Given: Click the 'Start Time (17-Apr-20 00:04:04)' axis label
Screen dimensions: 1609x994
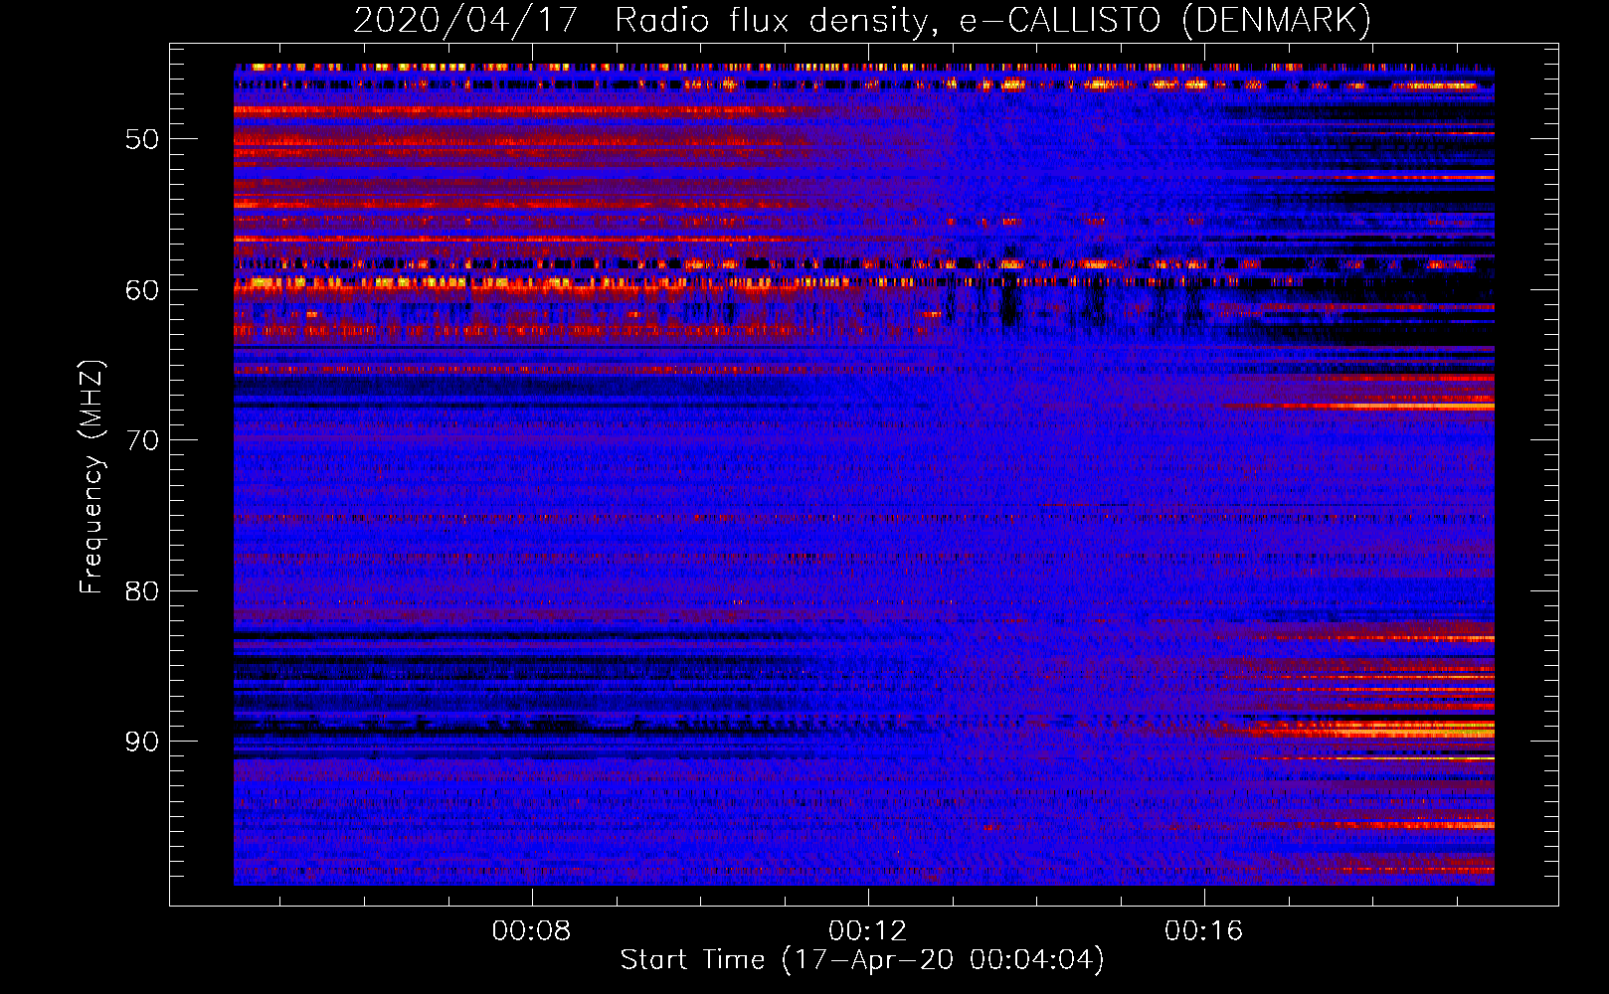Looking at the screenshot, I should [862, 960].
